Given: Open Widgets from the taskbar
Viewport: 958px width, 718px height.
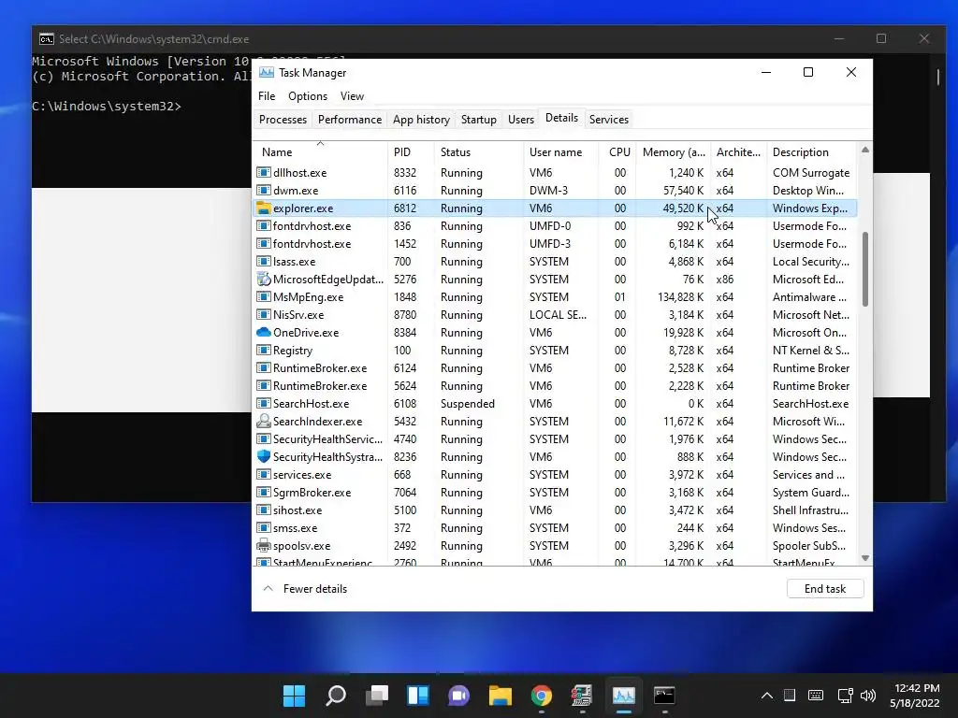Looking at the screenshot, I should pos(418,696).
